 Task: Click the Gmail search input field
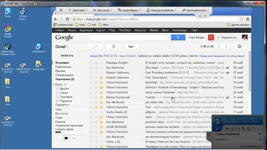[x=128, y=37]
